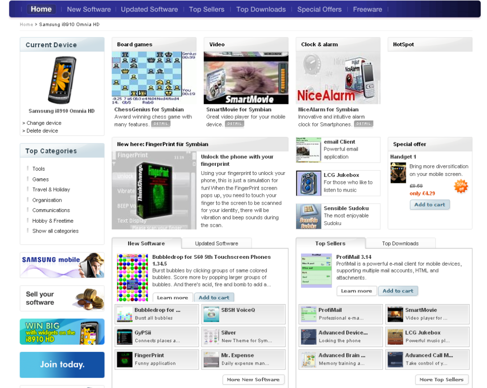
Task: Click Unlock the phone with your fingerprint heading
Action: click(237, 160)
